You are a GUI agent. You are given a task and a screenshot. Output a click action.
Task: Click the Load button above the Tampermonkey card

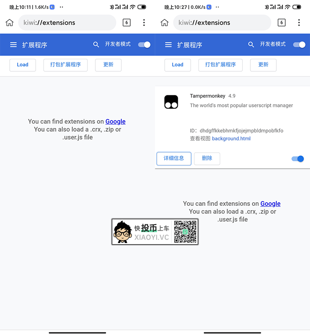tap(177, 65)
